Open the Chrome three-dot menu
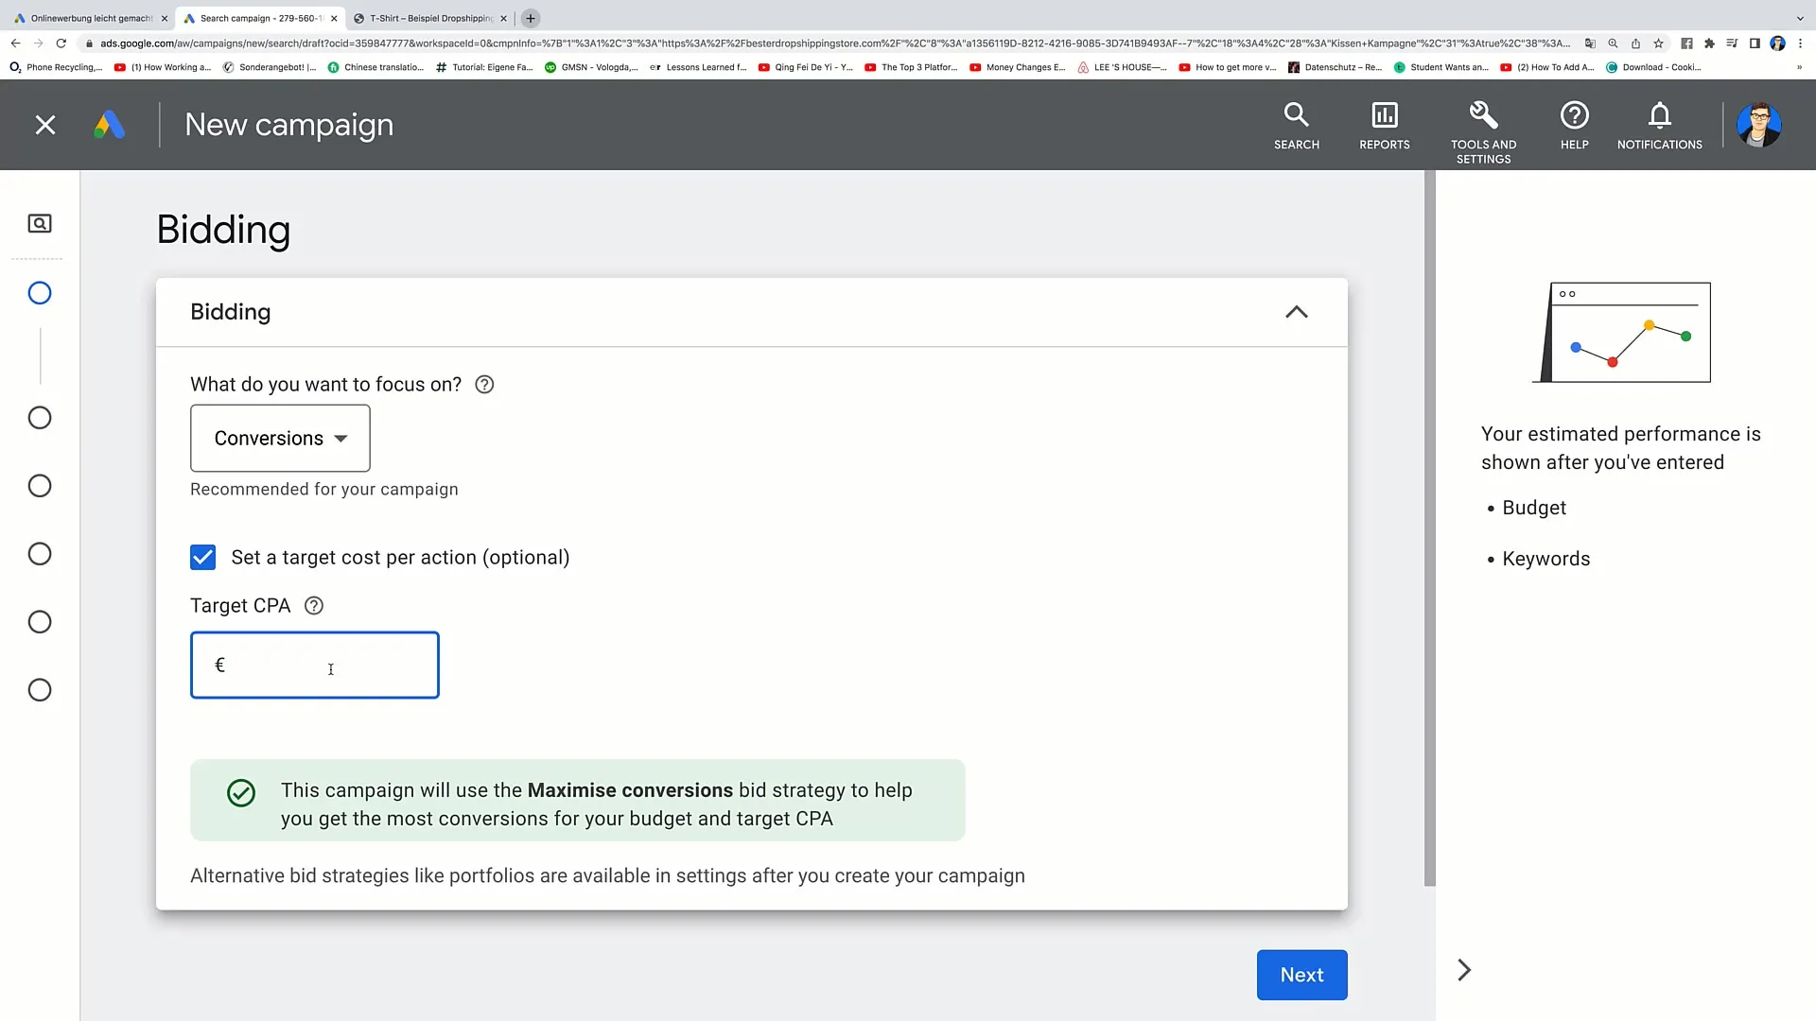1816x1021 pixels. [1800, 43]
